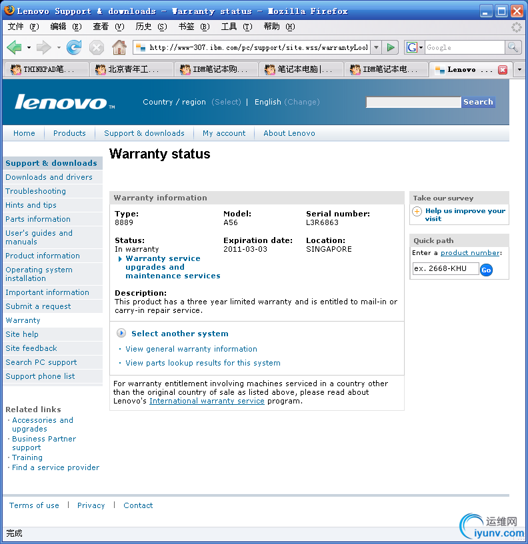Screen dimensions: 528x544
Task: Click the Lenovo logo
Action: [65, 102]
